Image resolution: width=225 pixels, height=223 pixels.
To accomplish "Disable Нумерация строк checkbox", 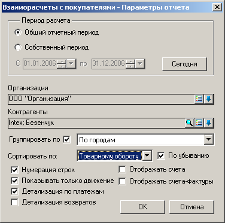I will tap(15, 170).
